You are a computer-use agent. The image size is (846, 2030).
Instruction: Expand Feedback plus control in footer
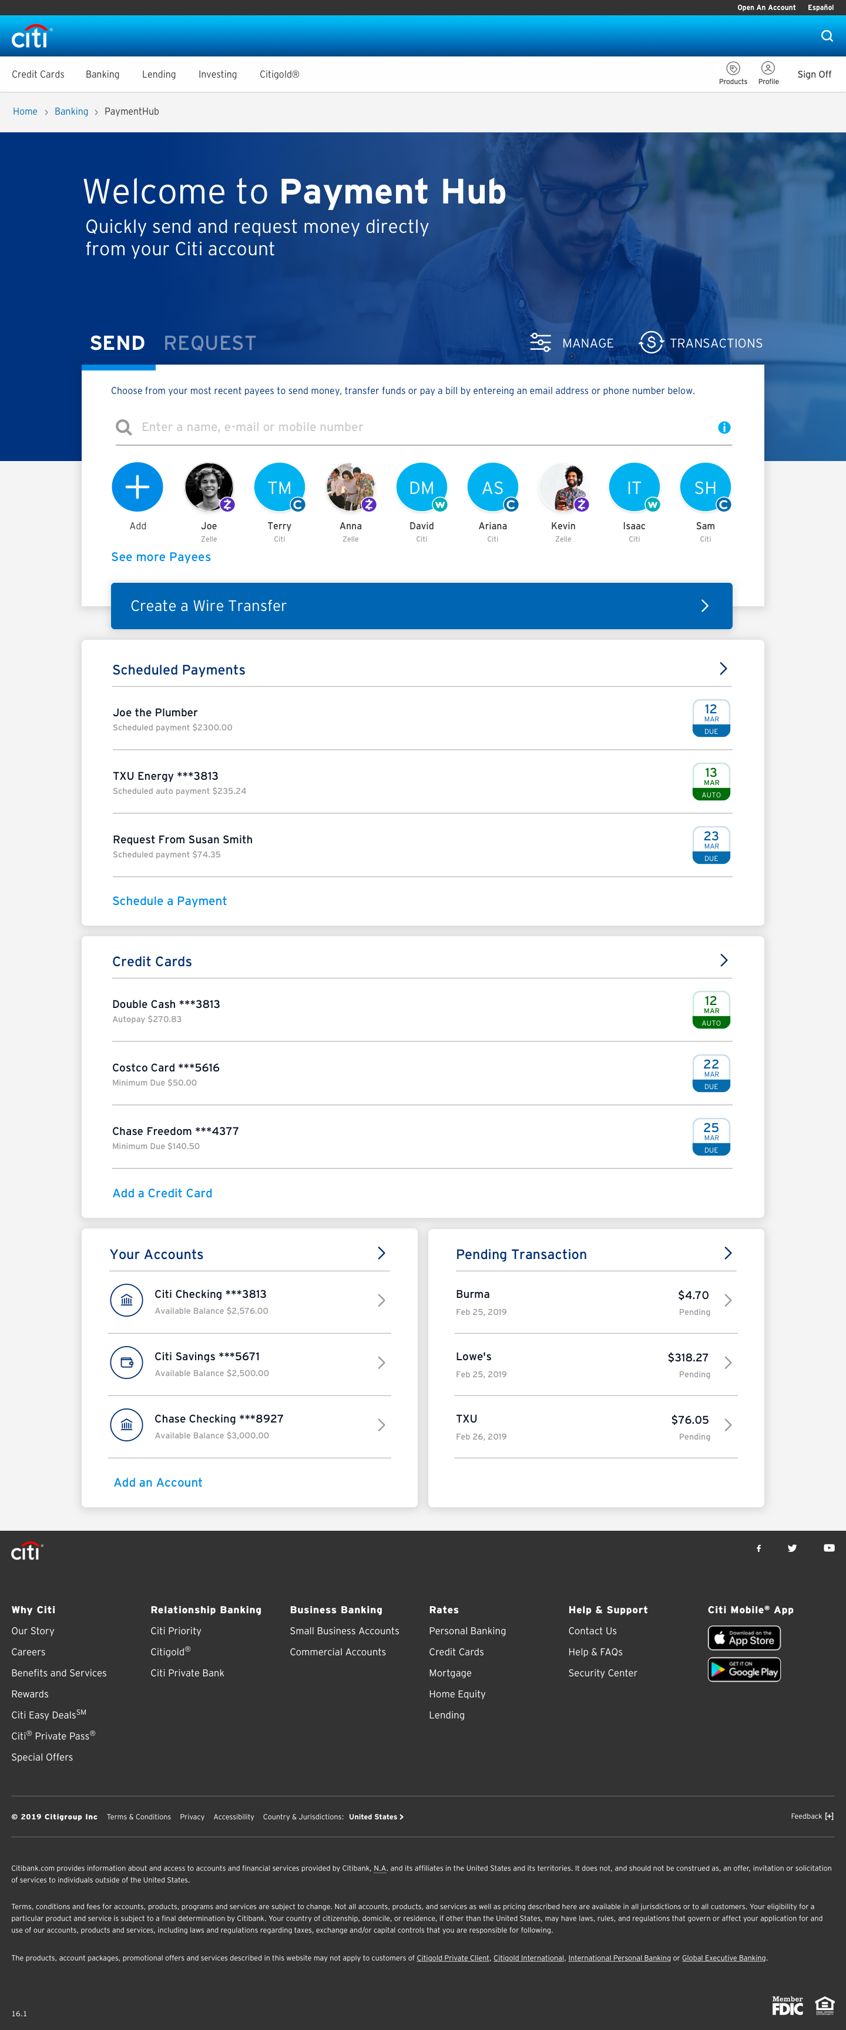click(x=829, y=1816)
